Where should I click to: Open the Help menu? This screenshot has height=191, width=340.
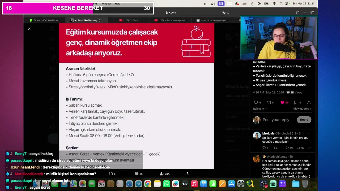tap(118, 4)
